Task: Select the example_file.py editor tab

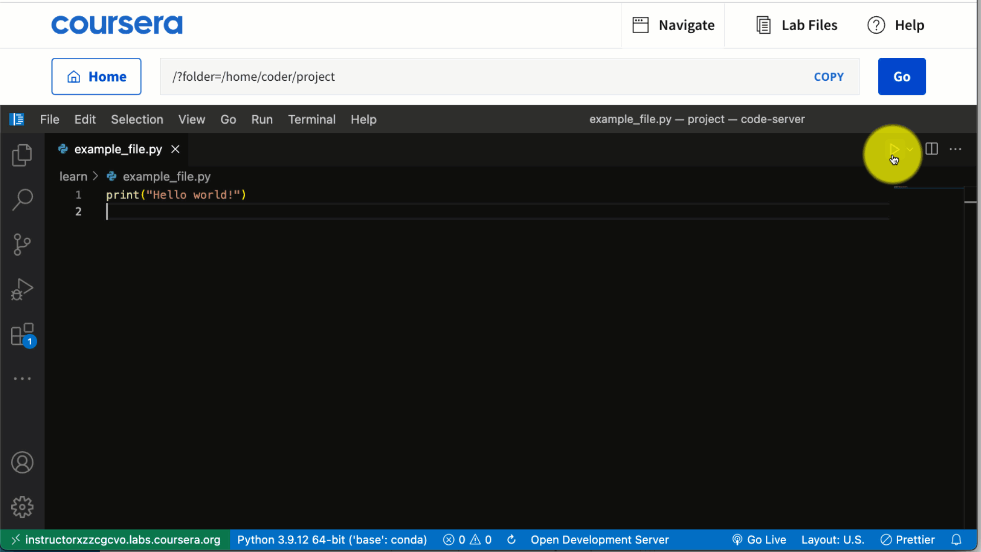Action: tap(118, 149)
